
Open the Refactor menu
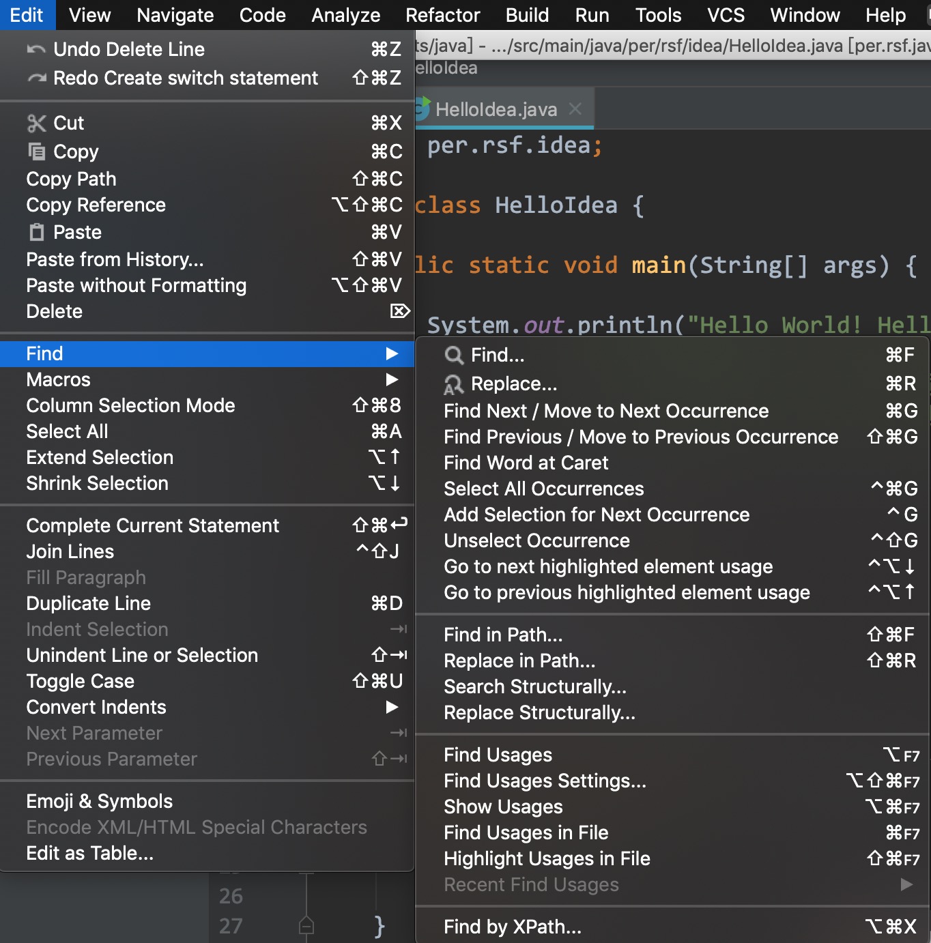(443, 15)
